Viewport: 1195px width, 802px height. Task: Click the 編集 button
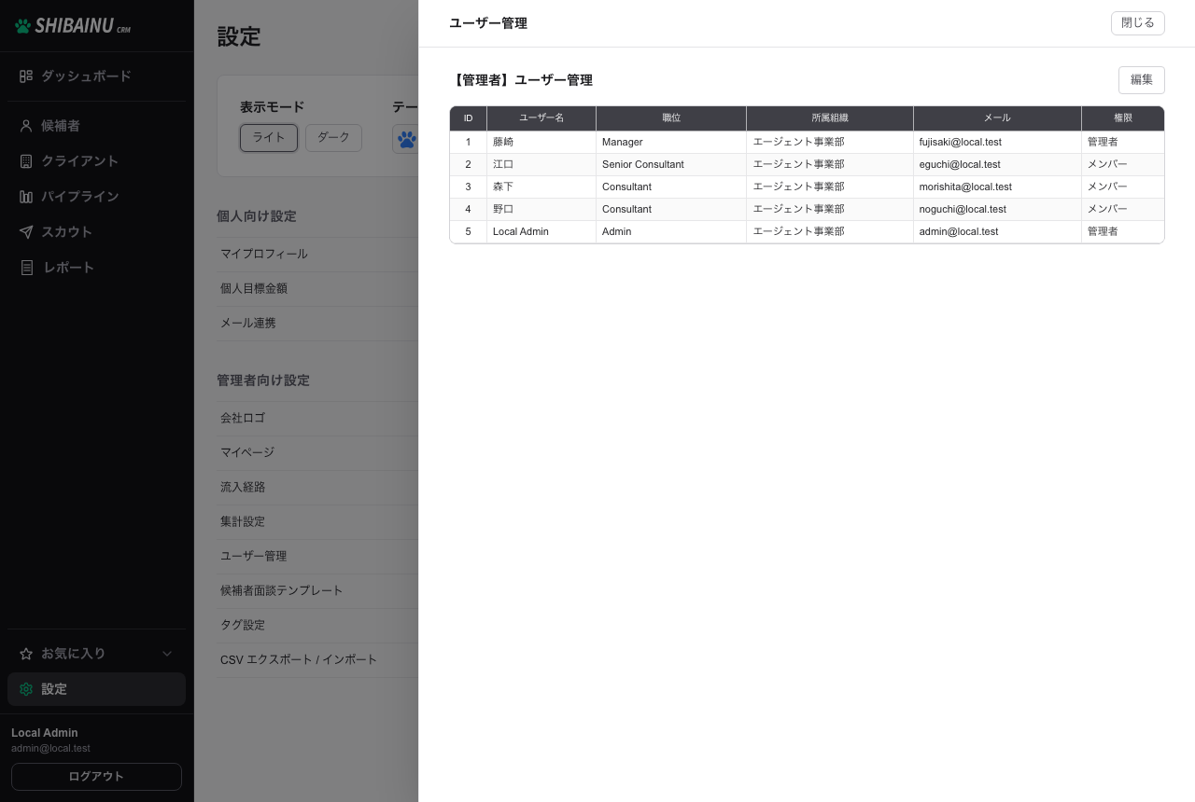tap(1142, 80)
